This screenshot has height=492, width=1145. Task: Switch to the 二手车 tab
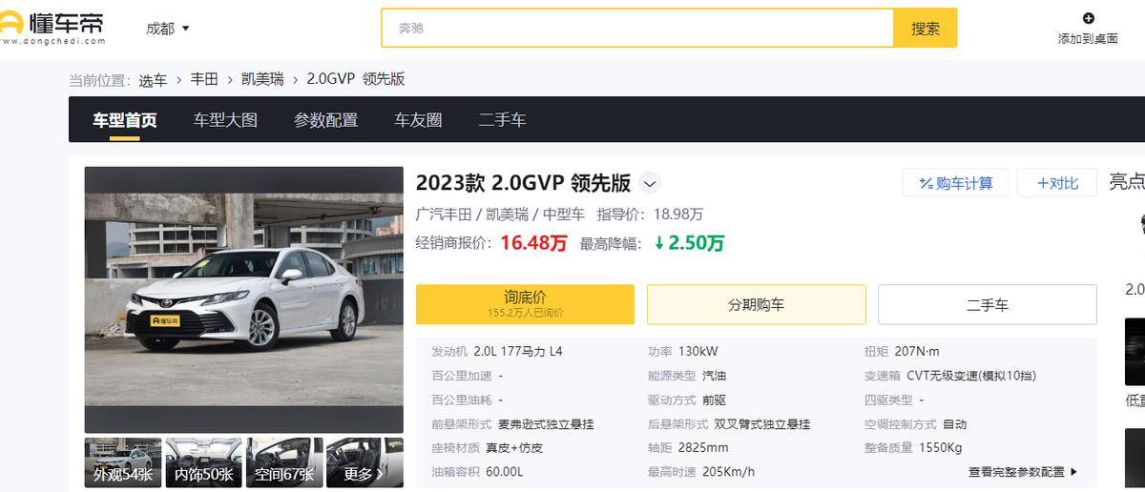pos(502,120)
